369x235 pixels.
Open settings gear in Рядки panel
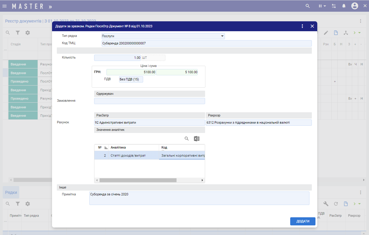click(x=28, y=204)
